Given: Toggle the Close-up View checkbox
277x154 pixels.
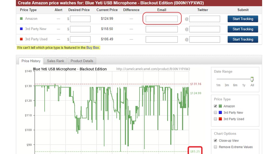Looking at the screenshot, I should tap(215, 140).
